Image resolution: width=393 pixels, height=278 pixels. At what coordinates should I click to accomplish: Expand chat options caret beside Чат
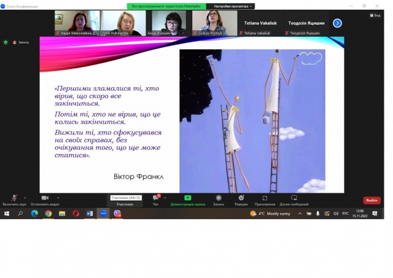[165, 198]
